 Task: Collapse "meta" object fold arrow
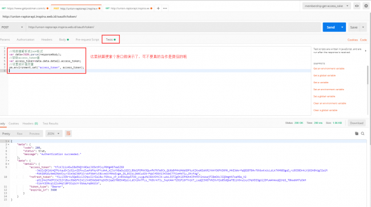point(9,144)
